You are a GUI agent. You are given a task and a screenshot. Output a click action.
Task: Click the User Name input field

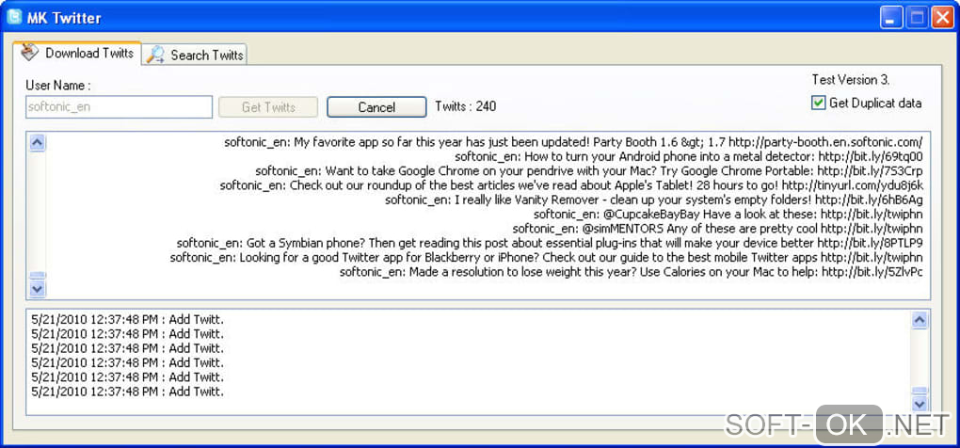[119, 106]
